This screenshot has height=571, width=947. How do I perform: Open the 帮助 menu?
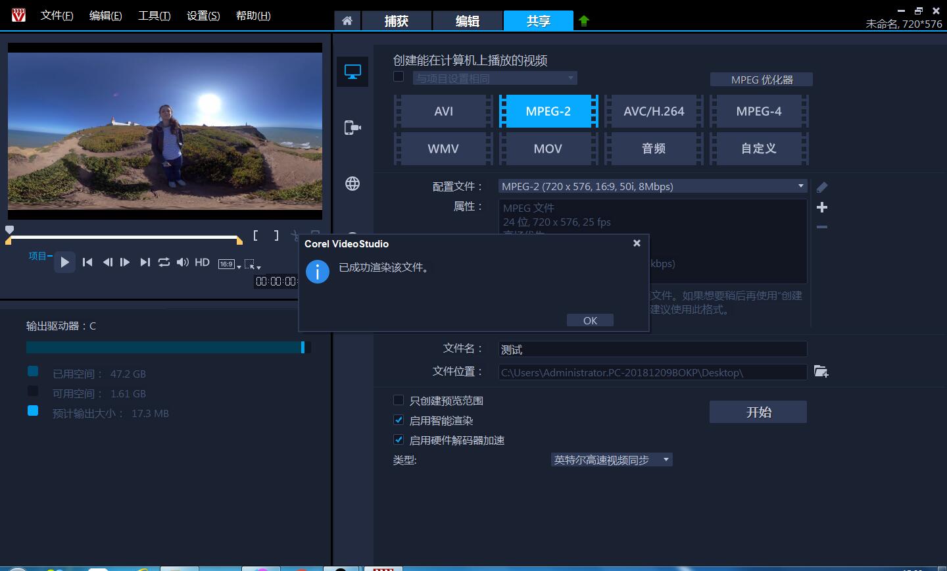[x=253, y=15]
